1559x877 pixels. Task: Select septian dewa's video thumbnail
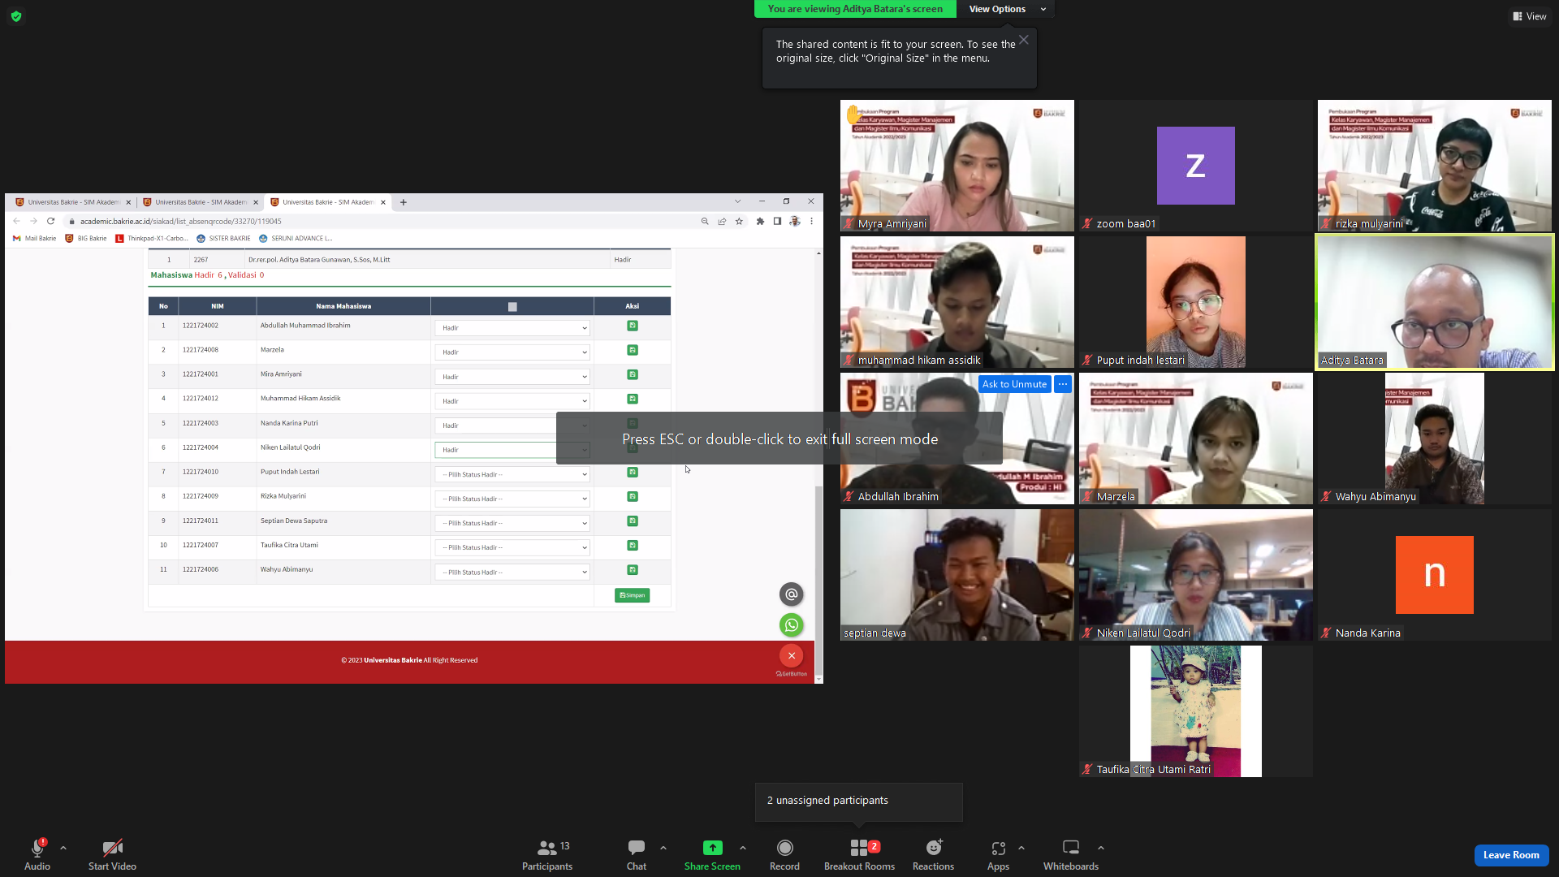point(957,575)
